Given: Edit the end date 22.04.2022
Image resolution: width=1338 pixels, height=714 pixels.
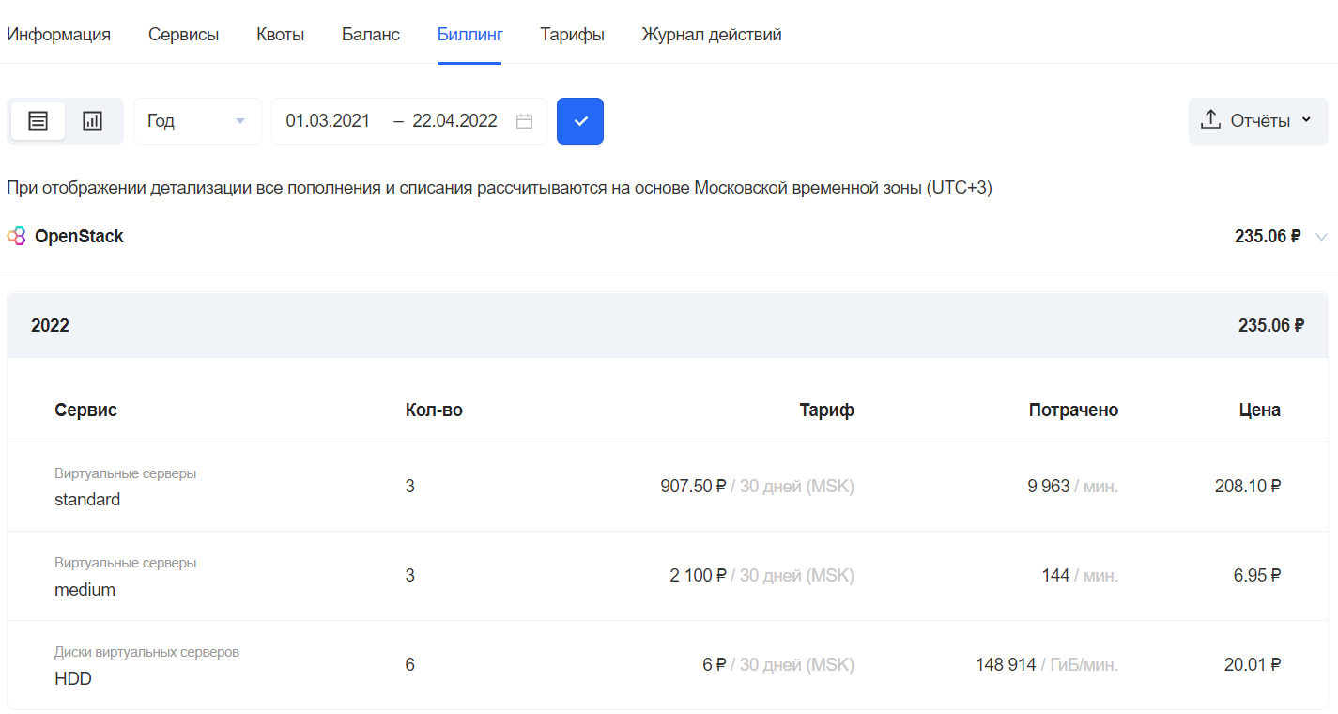Looking at the screenshot, I should point(454,121).
